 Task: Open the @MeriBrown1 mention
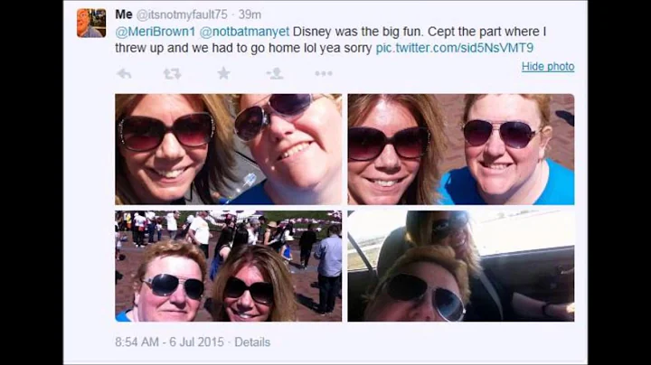click(x=155, y=32)
